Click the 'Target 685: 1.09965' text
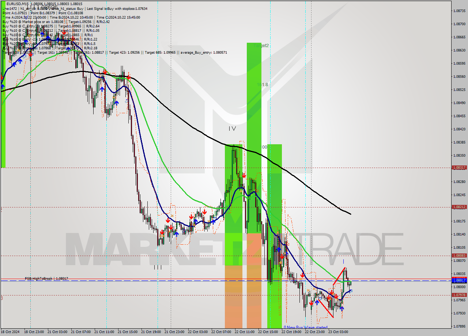468x336 pixels. click(x=161, y=52)
